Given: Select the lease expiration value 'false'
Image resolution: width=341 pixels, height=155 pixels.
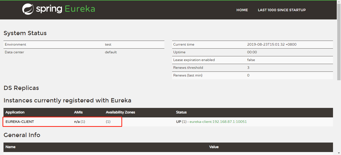Looking at the screenshot, I should point(251,60).
